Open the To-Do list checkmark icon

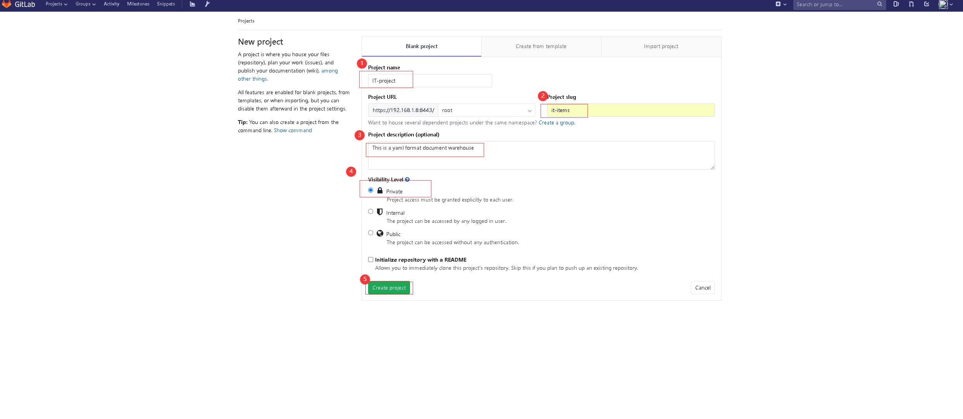pos(927,4)
